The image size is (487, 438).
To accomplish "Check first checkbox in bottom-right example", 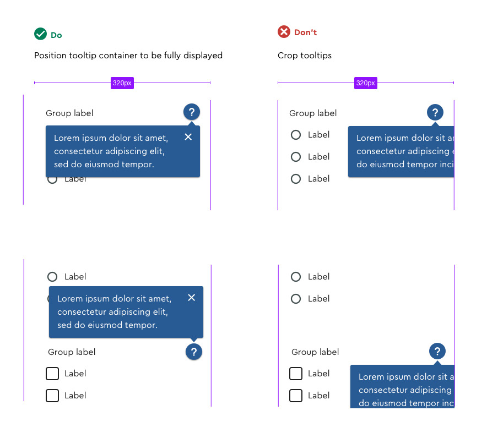I will (296, 374).
